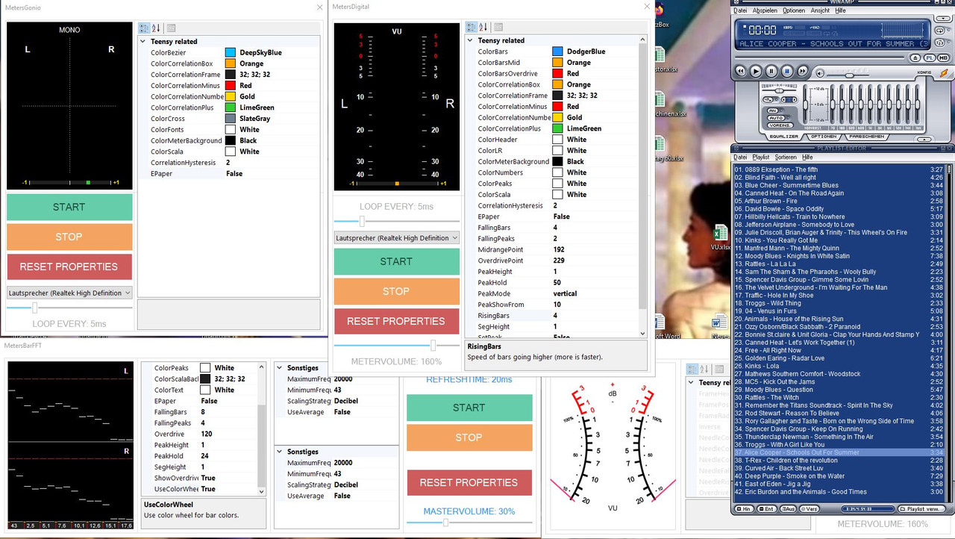
Task: Click START button in MetersDigital
Action: coord(396,261)
